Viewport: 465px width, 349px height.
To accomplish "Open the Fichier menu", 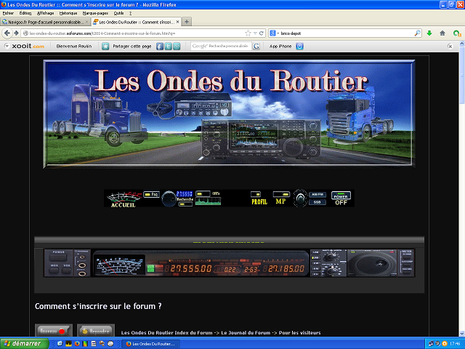I will pos(8,13).
